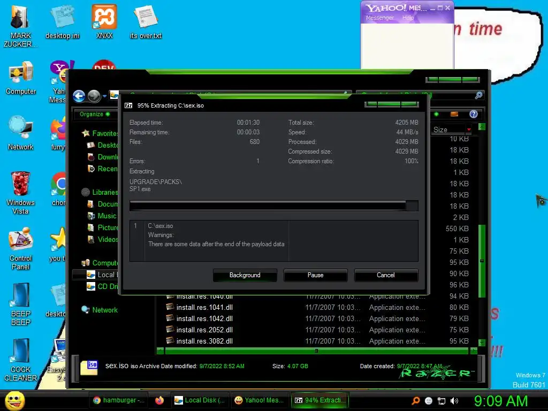Viewport: 548px width, 411px height.
Task: Select Downloads in navigation pane
Action: (102, 157)
